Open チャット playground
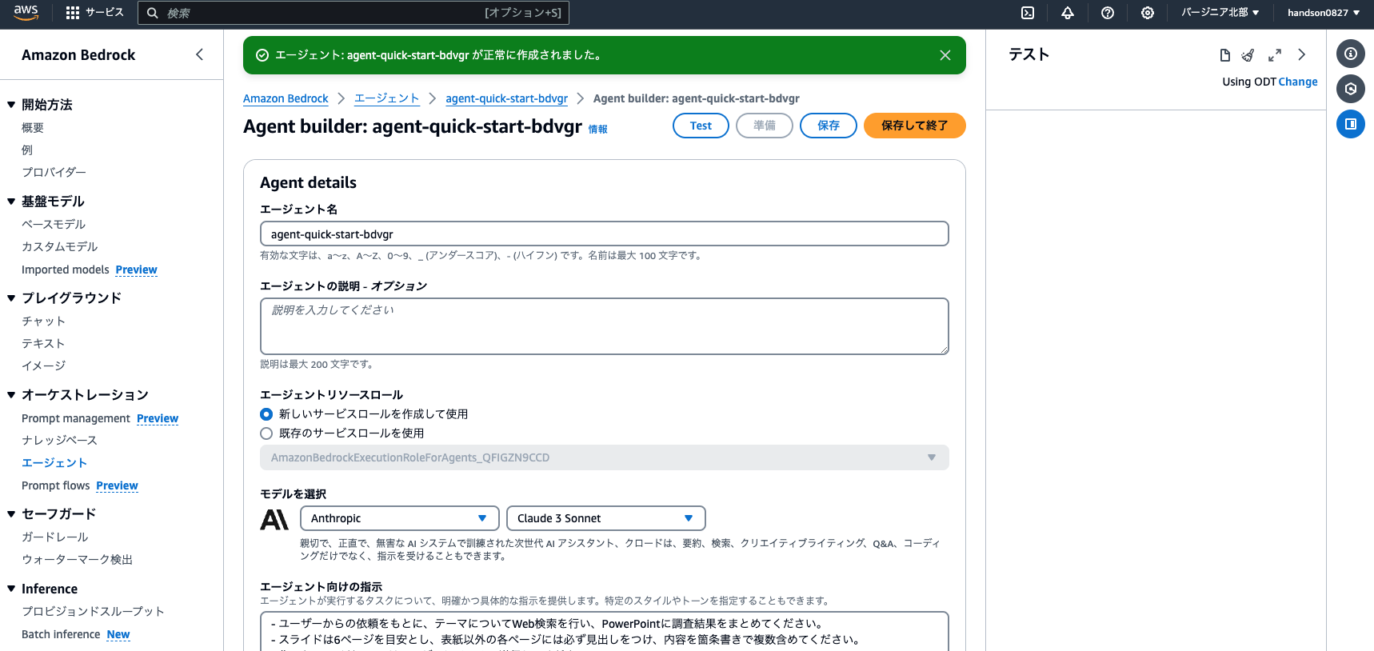Viewport: 1374px width, 651px height. tap(43, 322)
